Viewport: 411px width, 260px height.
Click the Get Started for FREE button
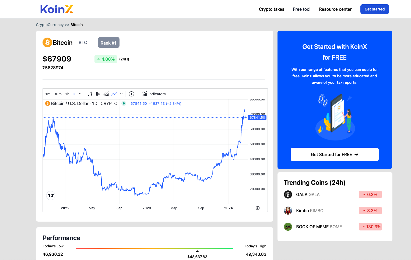pos(335,154)
